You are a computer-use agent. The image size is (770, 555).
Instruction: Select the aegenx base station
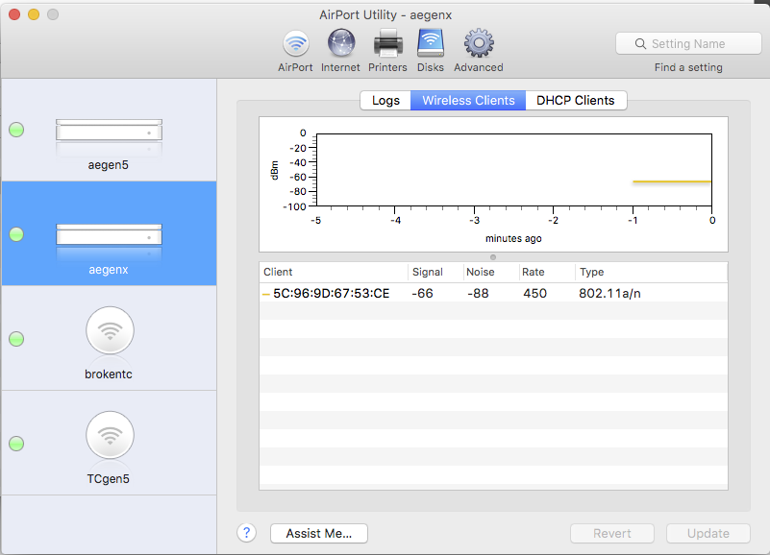[109, 233]
